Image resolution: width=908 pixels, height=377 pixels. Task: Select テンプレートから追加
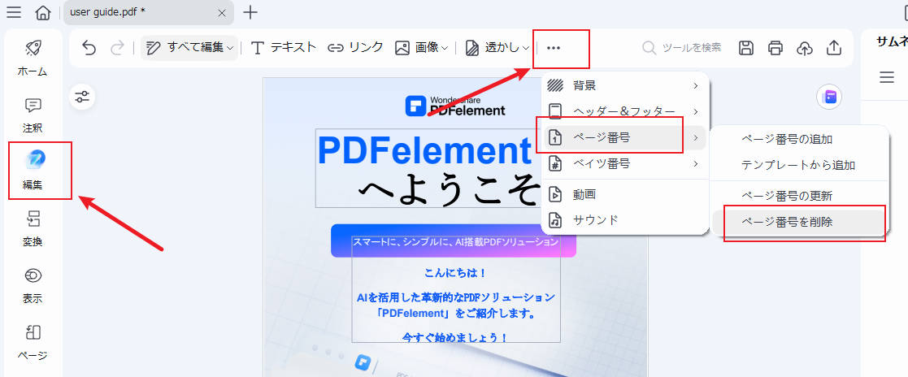[x=798, y=165]
